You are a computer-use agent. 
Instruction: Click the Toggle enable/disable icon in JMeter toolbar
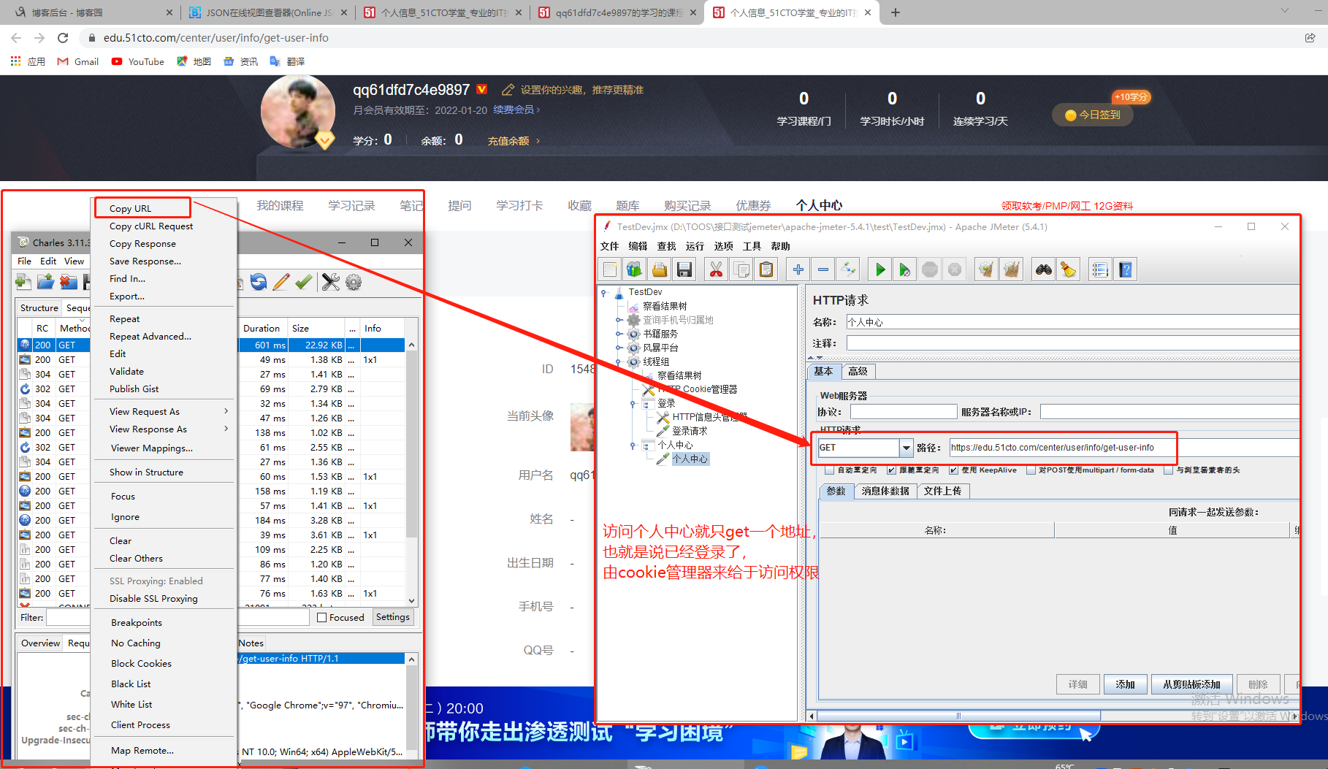[848, 270]
